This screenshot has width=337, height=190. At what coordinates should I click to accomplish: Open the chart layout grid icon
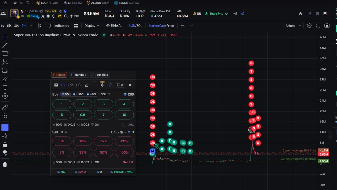coord(76,26)
